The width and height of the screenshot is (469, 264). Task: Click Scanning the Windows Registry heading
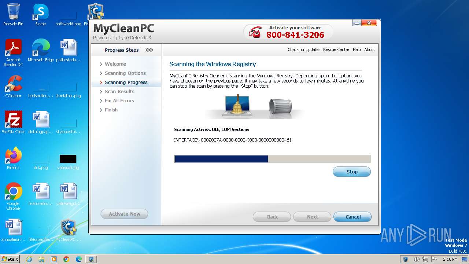point(213,64)
